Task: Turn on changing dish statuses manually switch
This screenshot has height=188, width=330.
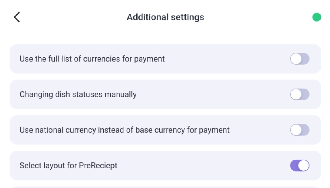Action: tap(300, 94)
